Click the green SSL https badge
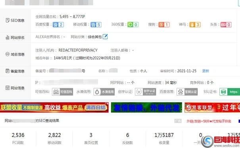 tap(230, 92)
